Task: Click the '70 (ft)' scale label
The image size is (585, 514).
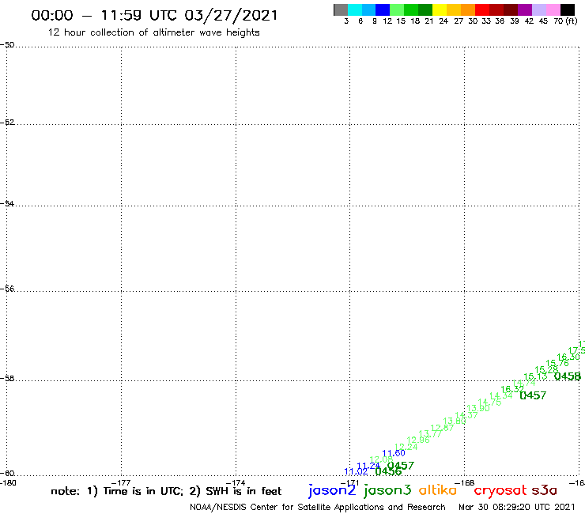Action: [x=565, y=21]
